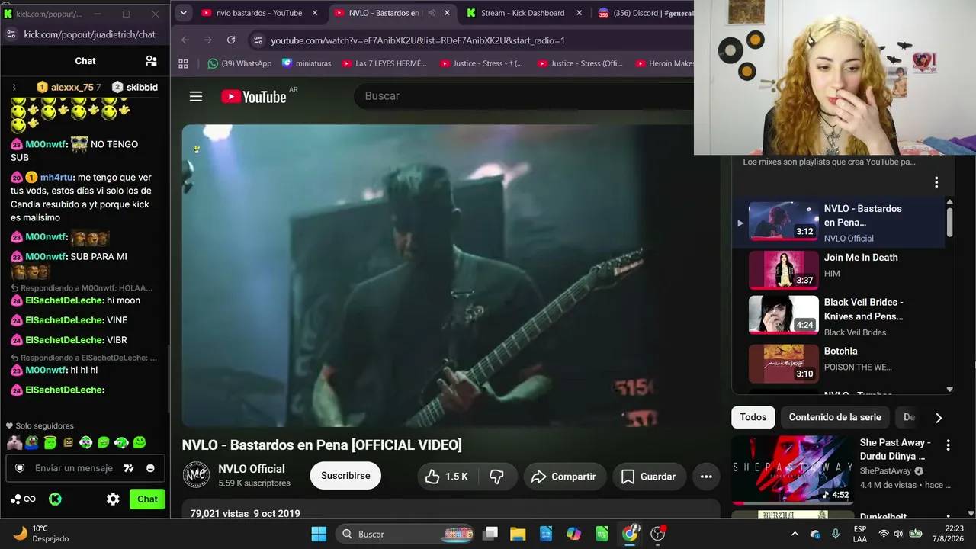976x549 pixels.
Task: Show more filter chips with right chevron
Action: [x=939, y=418]
